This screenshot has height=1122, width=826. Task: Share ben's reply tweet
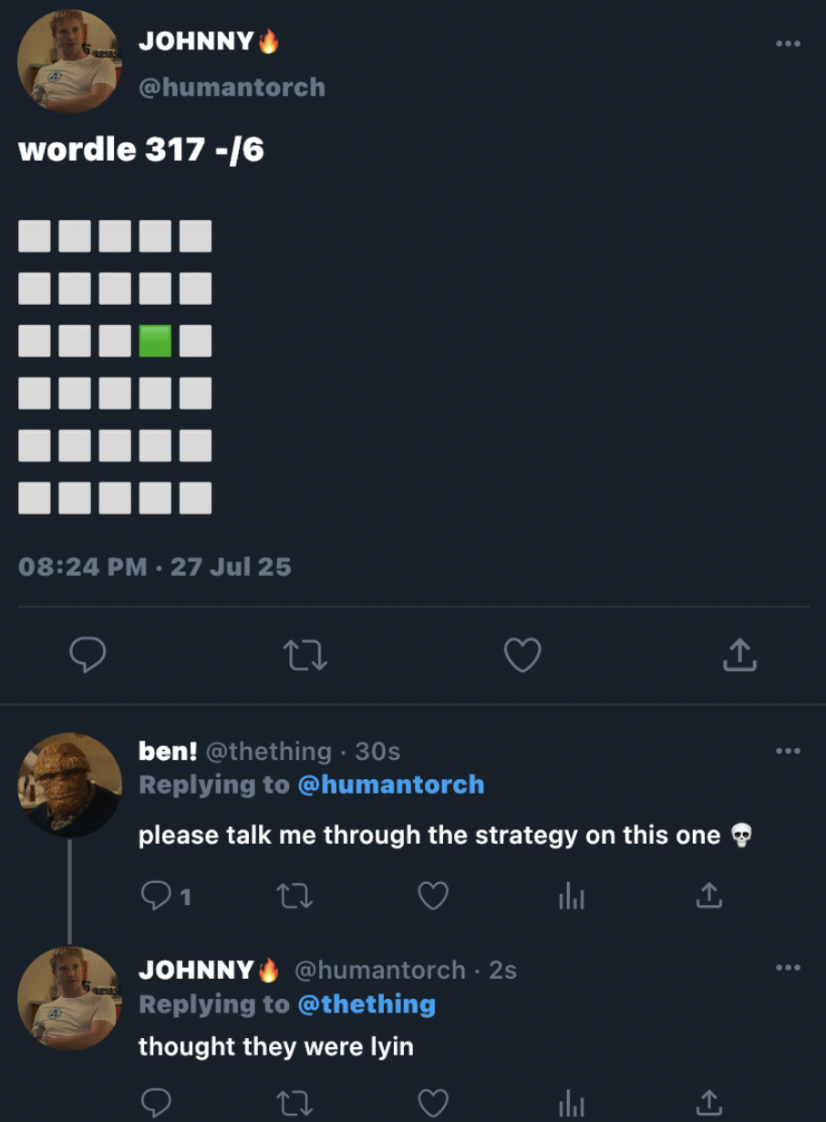[x=709, y=897]
